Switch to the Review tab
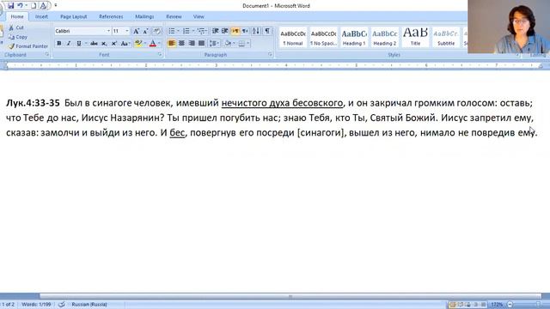550x309 pixels. pyautogui.click(x=174, y=16)
